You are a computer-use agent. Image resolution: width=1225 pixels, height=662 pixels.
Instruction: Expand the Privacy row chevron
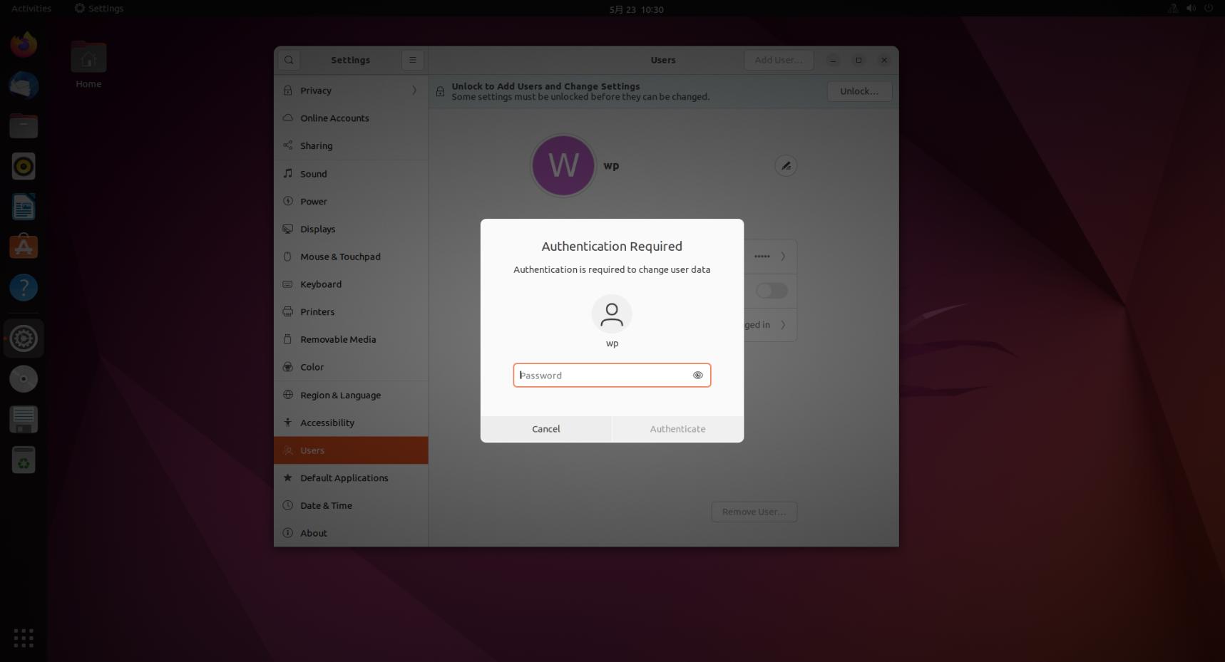[x=413, y=90]
